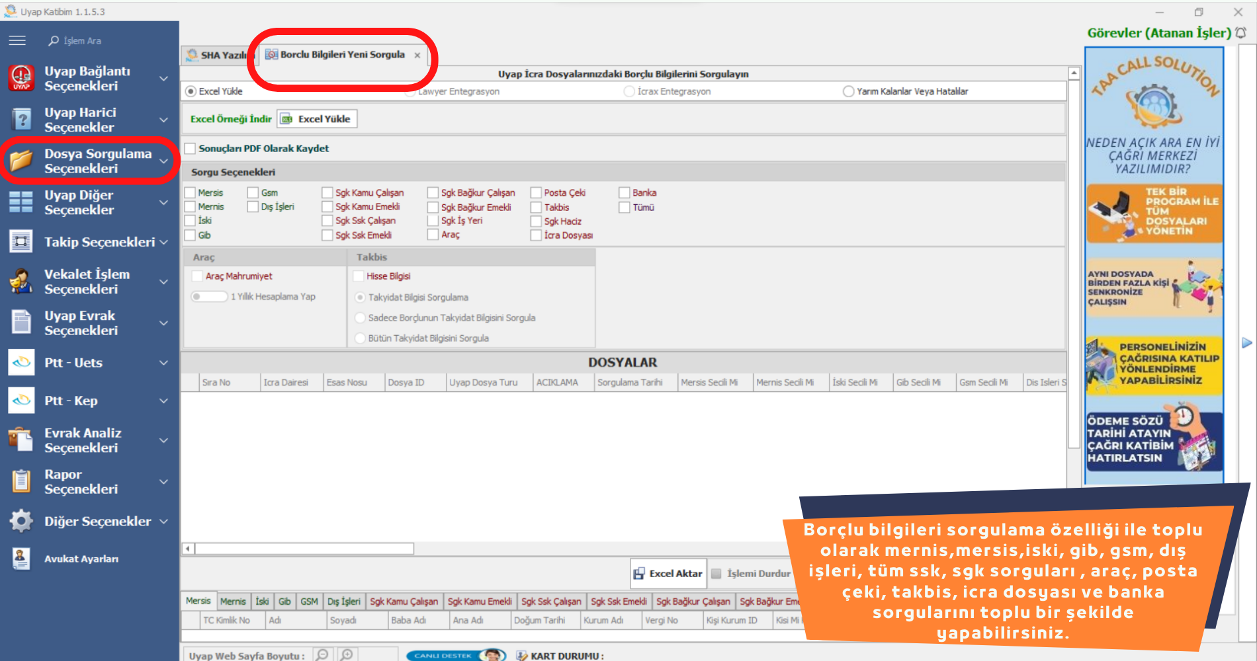Image resolution: width=1257 pixels, height=661 pixels.
Task: Check the Posta Çeki option
Action: tap(536, 192)
